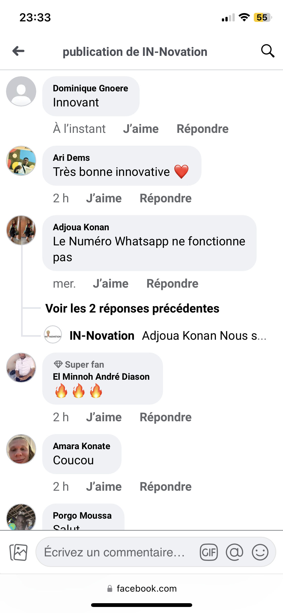Tap Amara Konate's profile picture
The height and width of the screenshot is (613, 283).
coord(21,449)
